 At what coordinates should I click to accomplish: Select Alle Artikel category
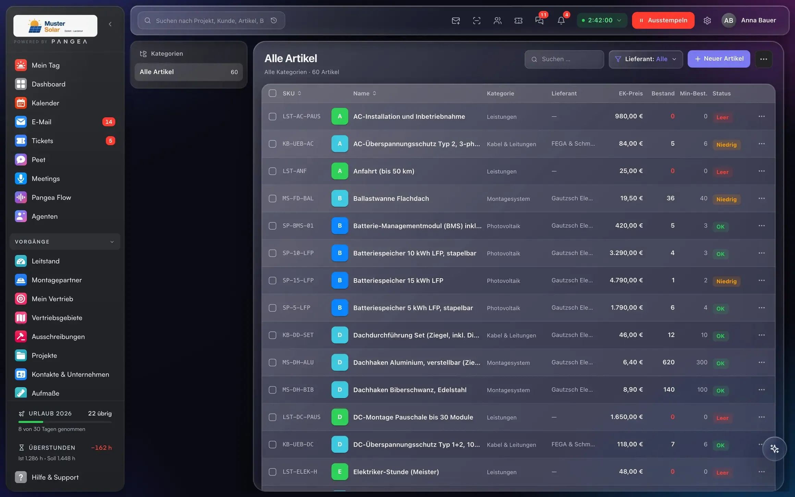coord(188,72)
